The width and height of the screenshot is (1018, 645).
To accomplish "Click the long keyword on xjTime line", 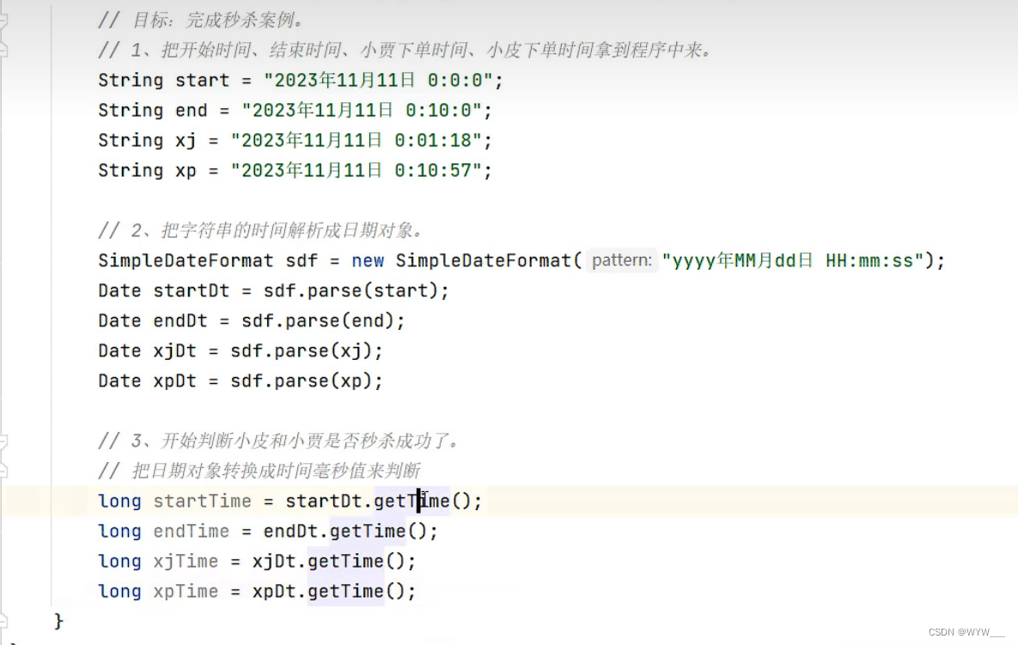I will pyautogui.click(x=119, y=561).
